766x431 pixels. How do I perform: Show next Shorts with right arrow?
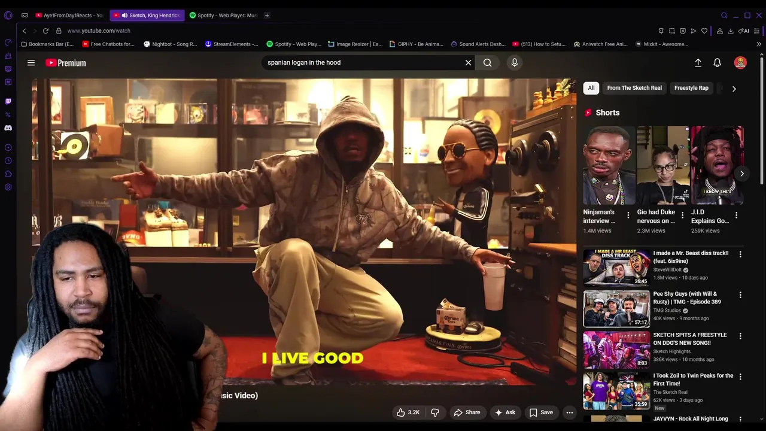741,174
